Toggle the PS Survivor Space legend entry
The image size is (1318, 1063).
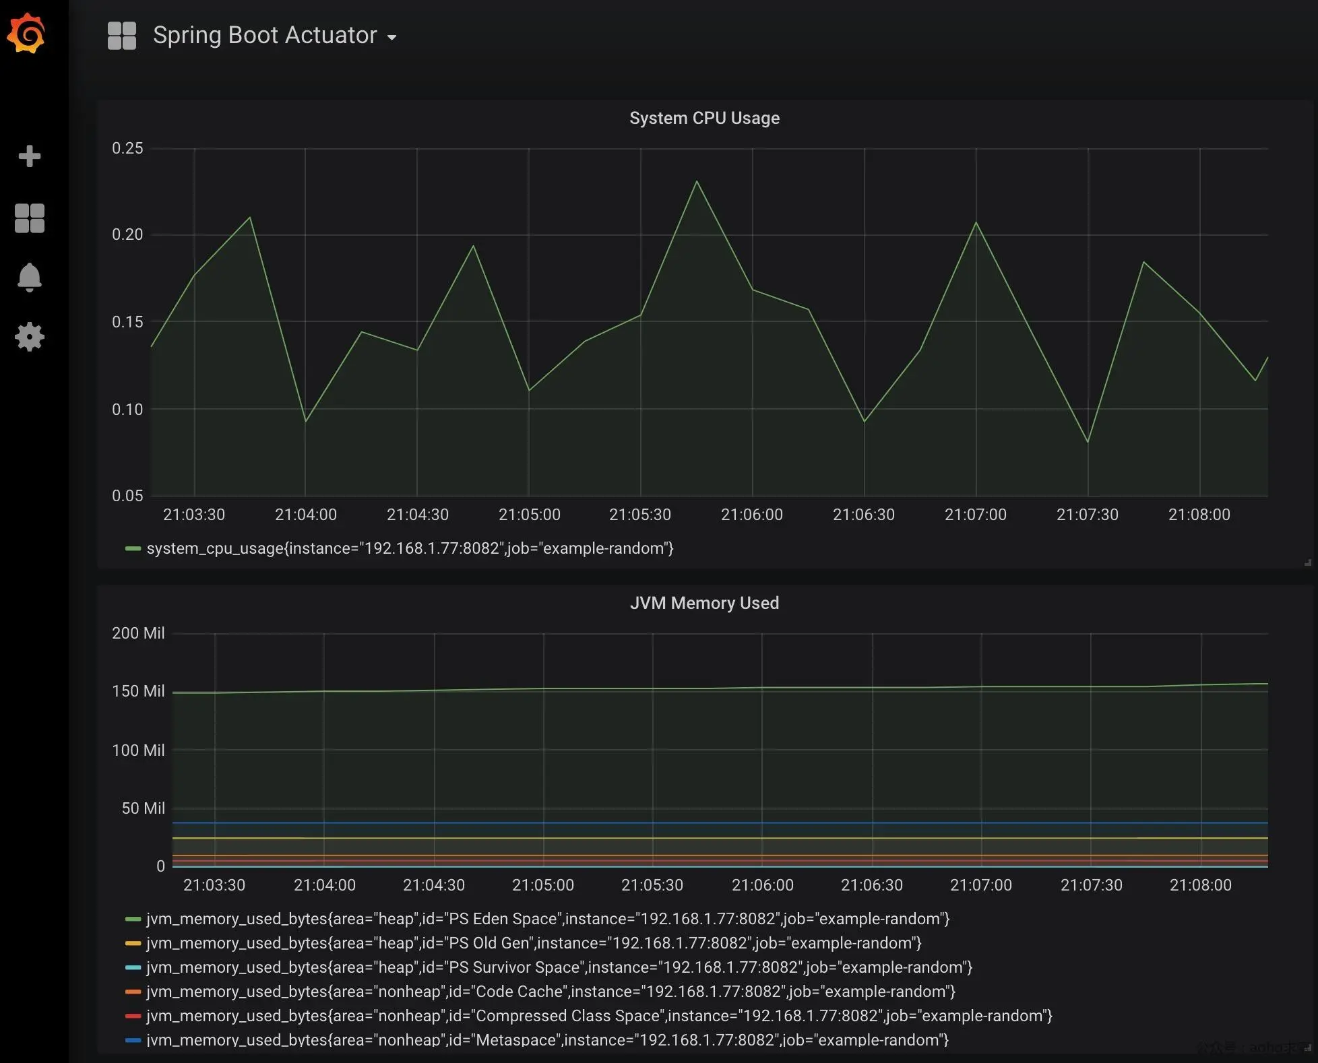559,967
